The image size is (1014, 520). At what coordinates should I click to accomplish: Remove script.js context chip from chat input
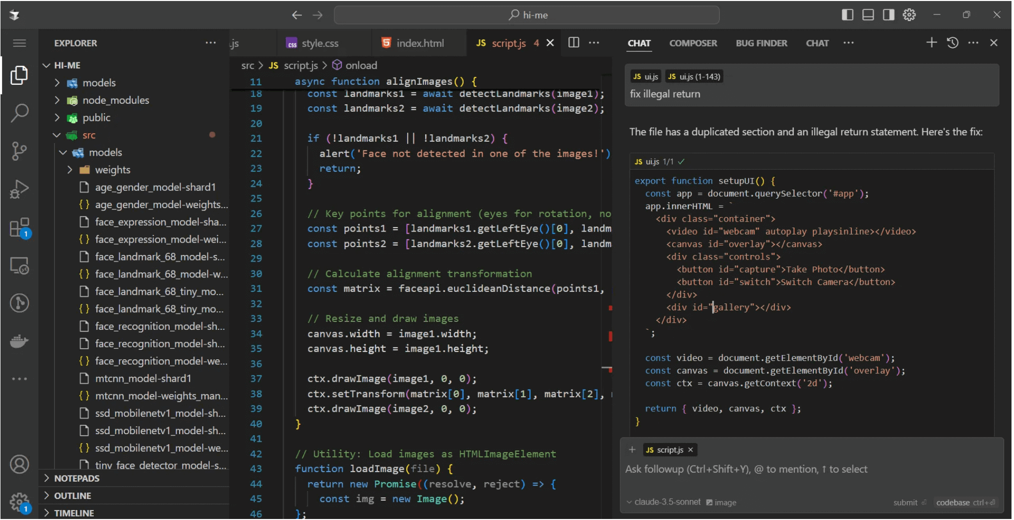[x=691, y=450]
